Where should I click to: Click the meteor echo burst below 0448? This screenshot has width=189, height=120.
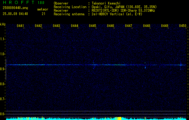coord(145,66)
